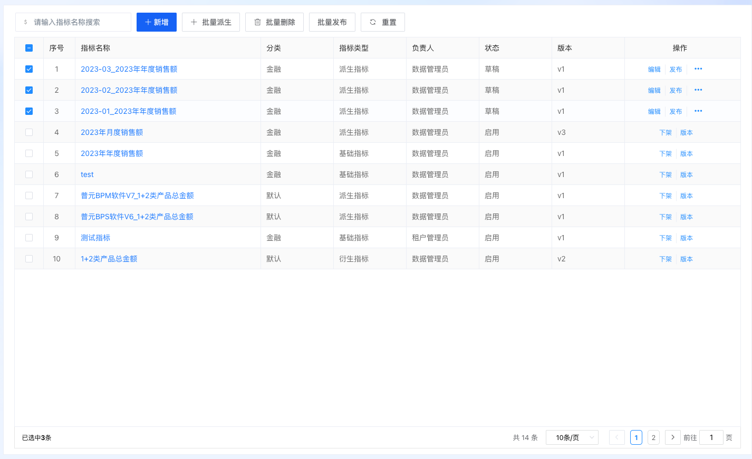Tick the checkbox for the test row
Screen dimensions: 752x459
(29, 174)
